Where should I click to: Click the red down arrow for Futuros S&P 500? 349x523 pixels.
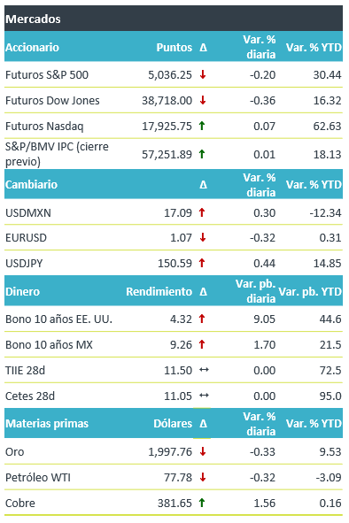(203, 74)
